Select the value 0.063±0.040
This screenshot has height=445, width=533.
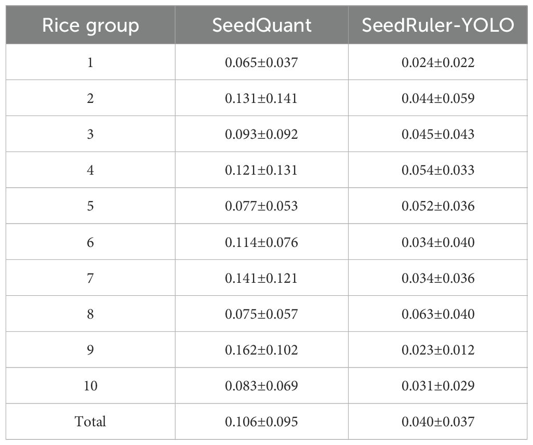438,314
